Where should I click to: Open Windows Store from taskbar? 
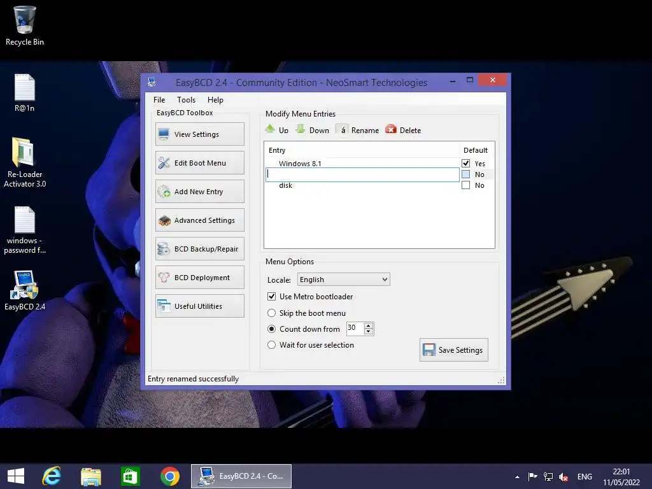click(130, 476)
